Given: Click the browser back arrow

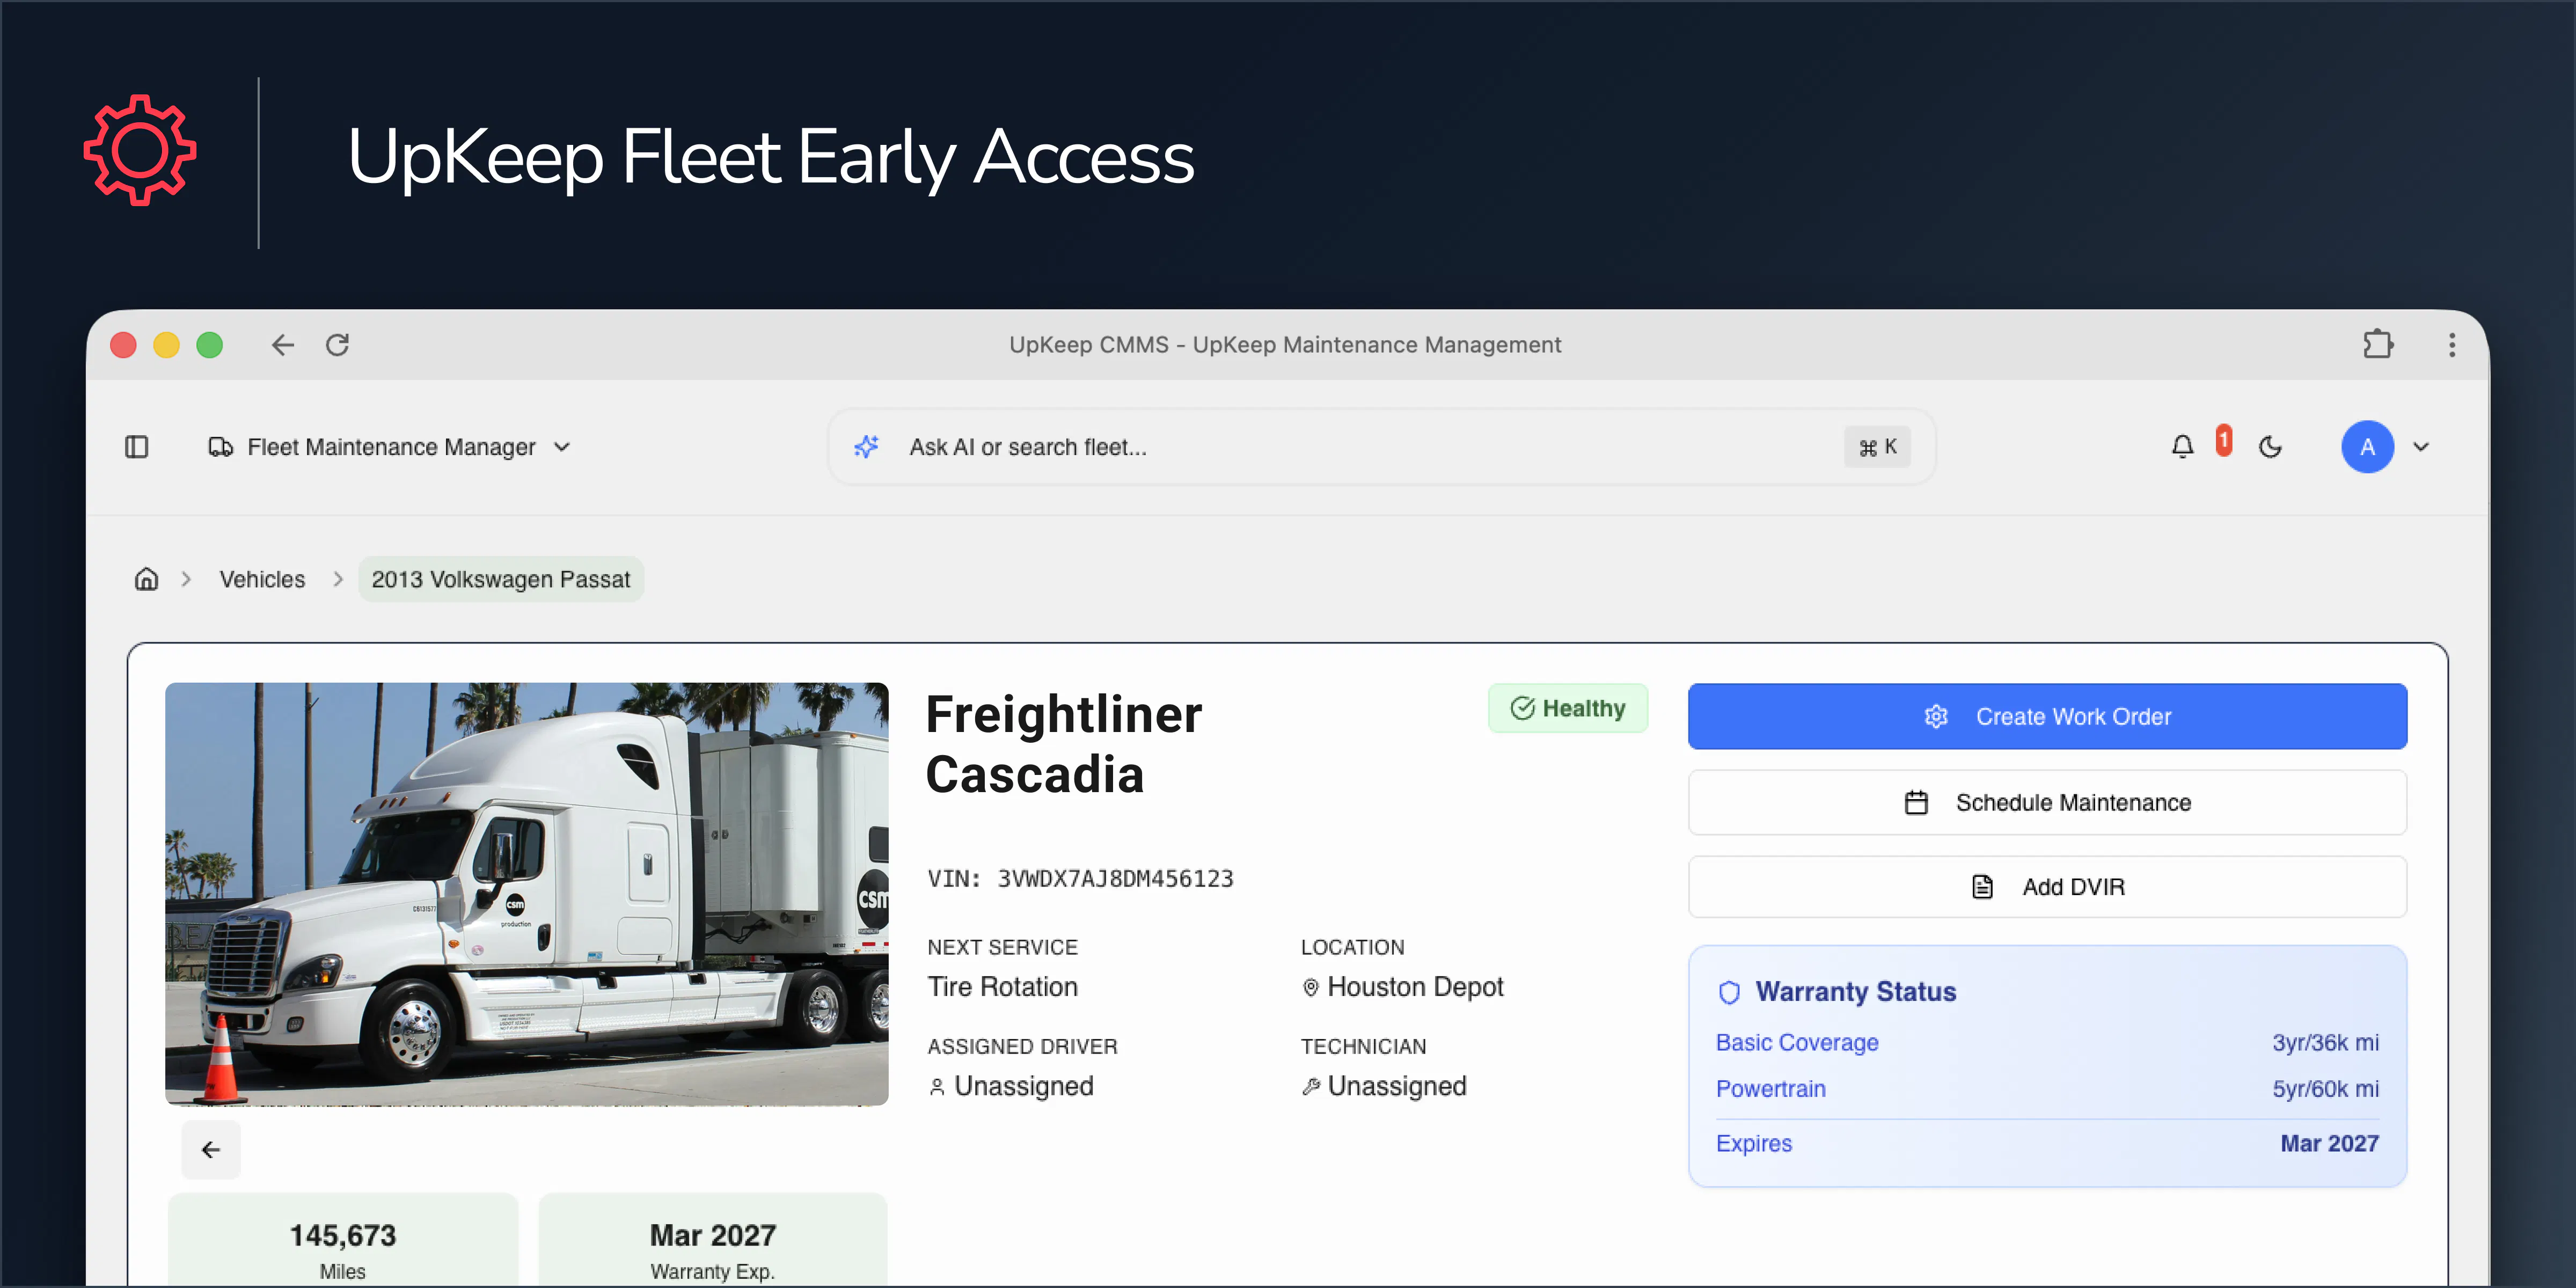Looking at the screenshot, I should click(283, 345).
